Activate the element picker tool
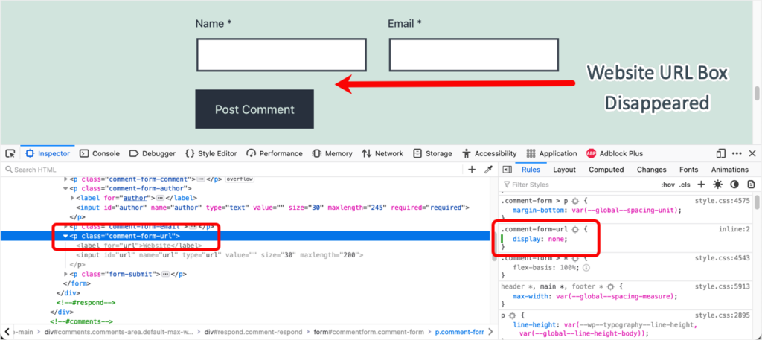Image resolution: width=762 pixels, height=340 pixels. coord(10,153)
